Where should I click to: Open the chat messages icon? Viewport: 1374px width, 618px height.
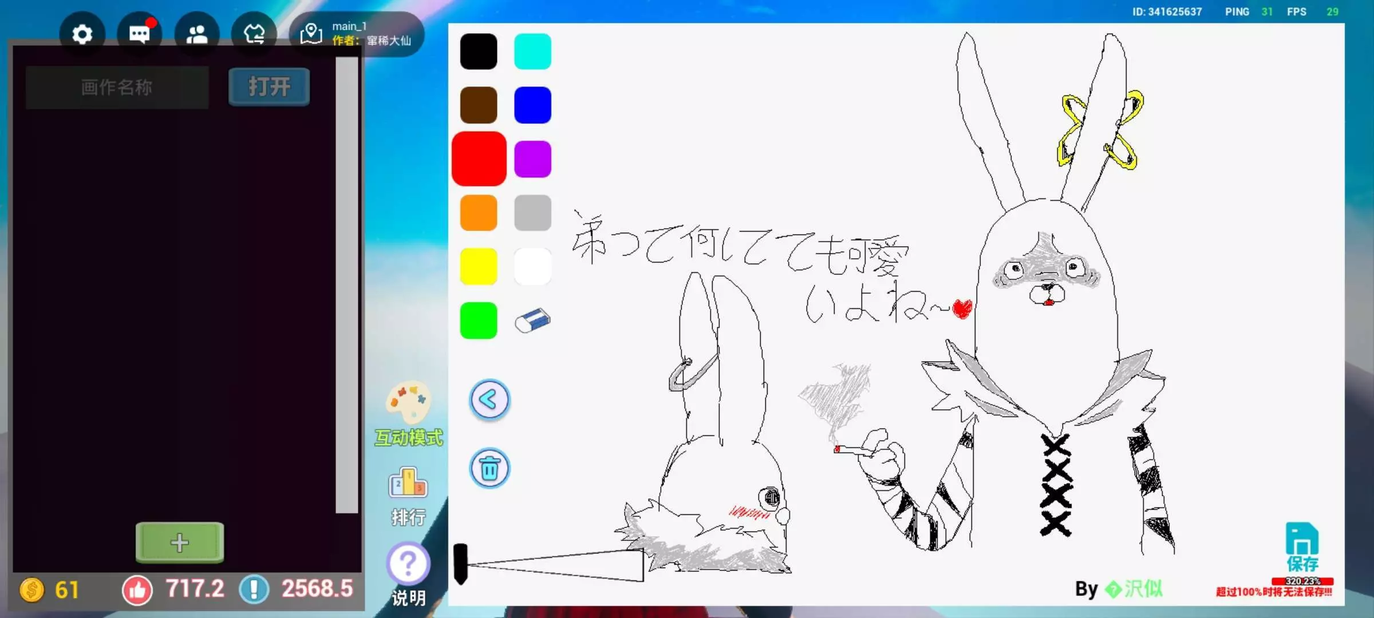[x=139, y=34]
